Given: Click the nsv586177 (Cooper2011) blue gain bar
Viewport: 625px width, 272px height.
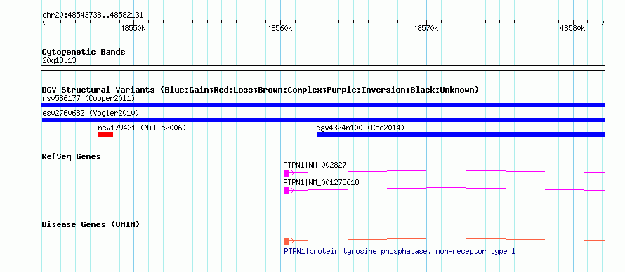Looking at the screenshot, I should pos(323,105).
